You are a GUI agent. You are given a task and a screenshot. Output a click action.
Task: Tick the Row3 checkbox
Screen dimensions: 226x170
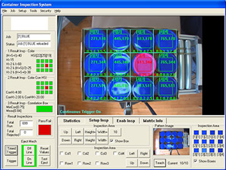point(97,163)
